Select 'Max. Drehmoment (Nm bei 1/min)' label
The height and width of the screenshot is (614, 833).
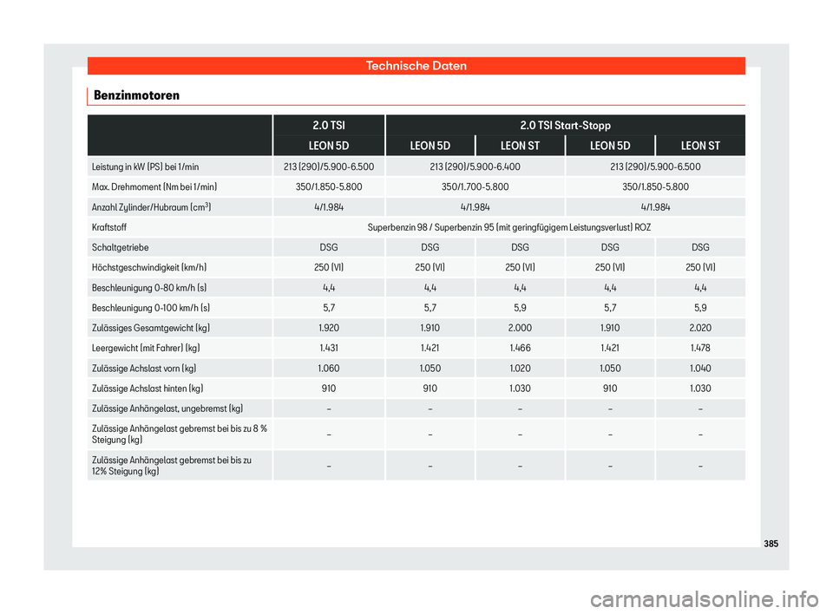[x=154, y=187]
